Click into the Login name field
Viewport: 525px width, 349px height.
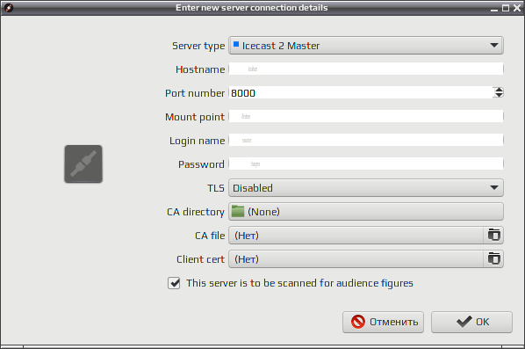(x=365, y=140)
